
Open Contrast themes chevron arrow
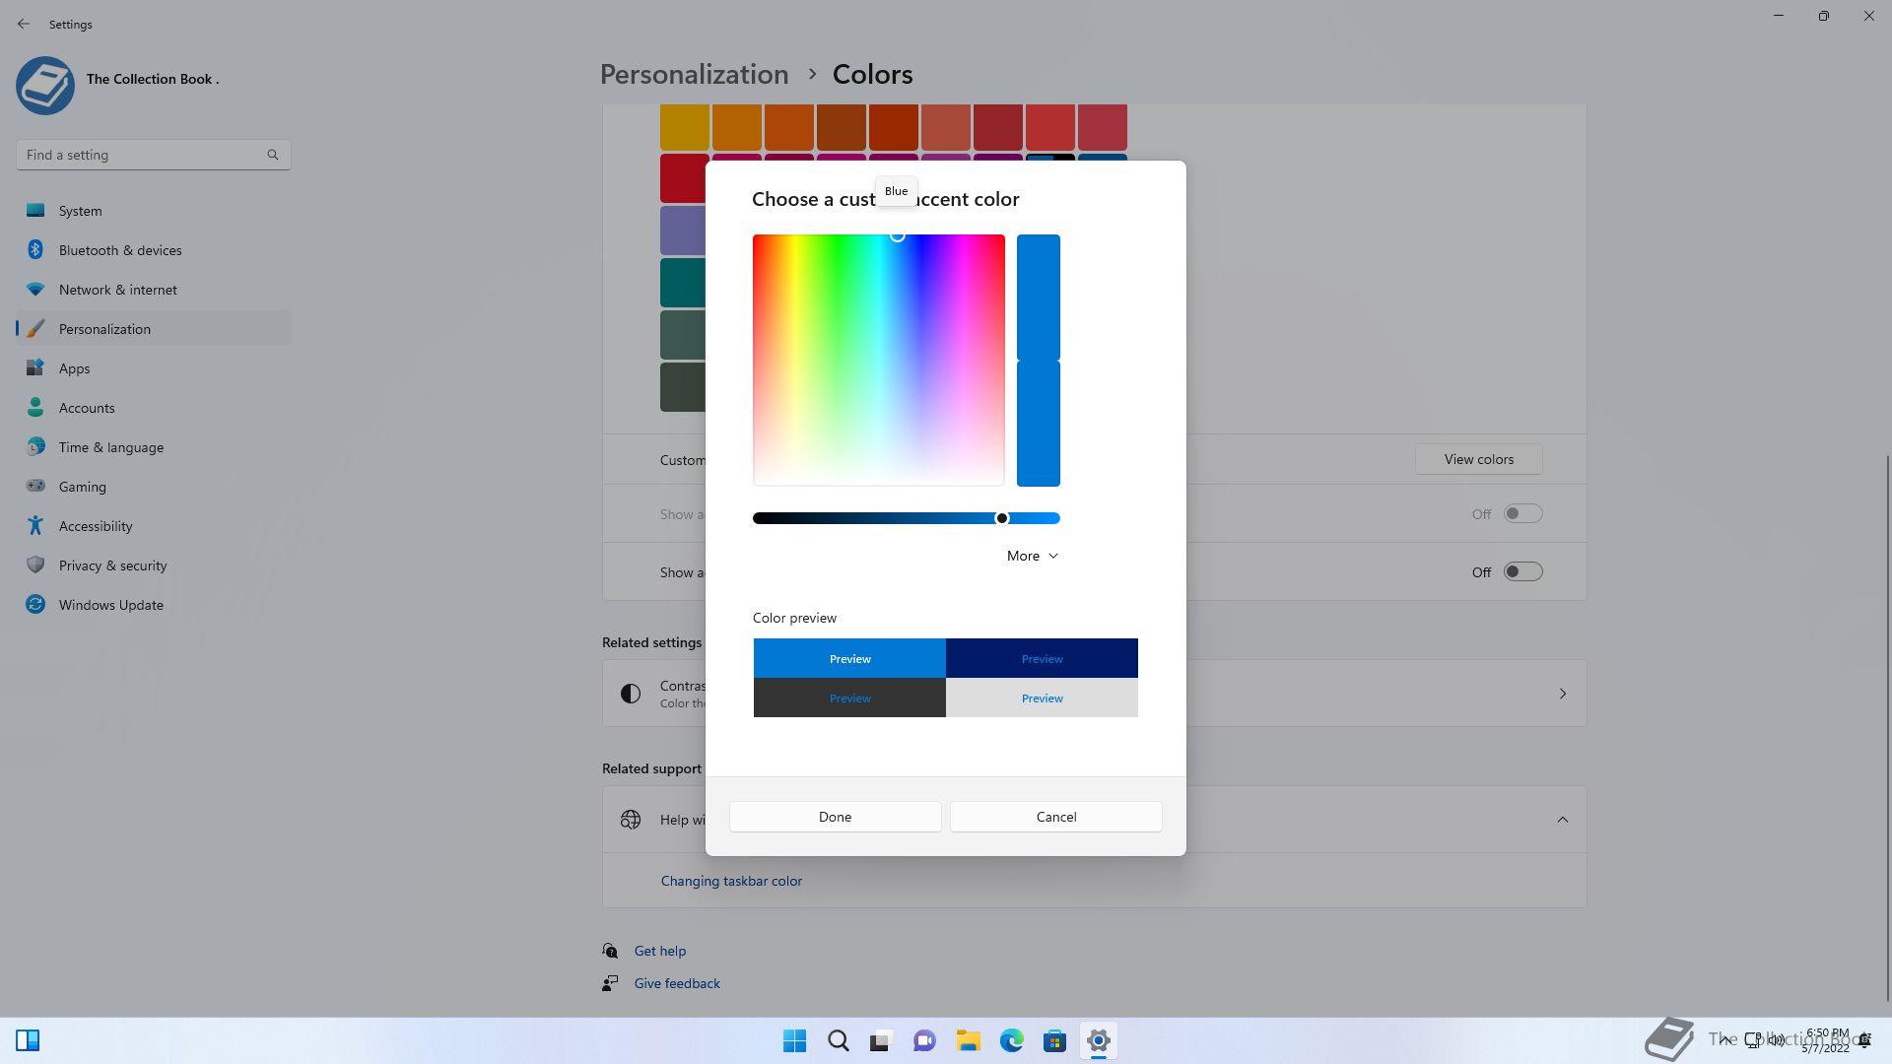(1562, 694)
